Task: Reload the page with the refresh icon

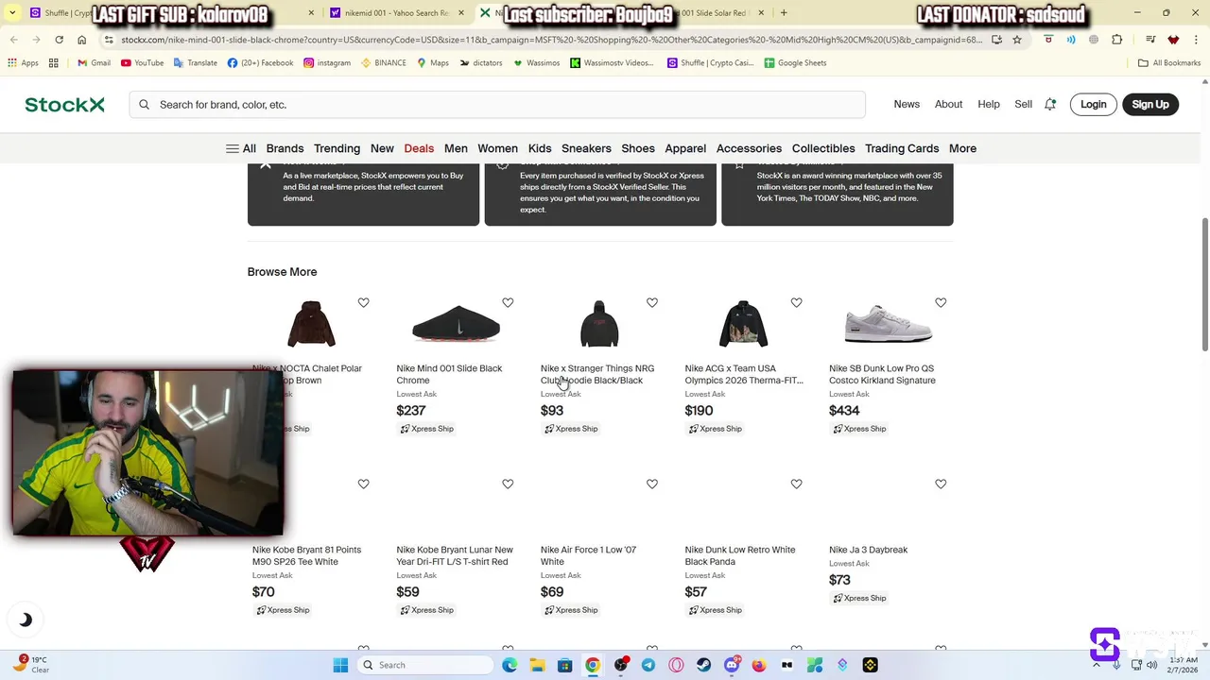Action: click(59, 40)
